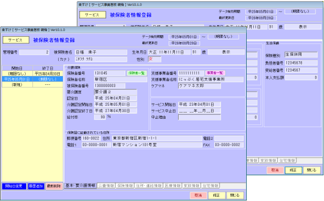Click 修正 in the front window

[217, 195]
